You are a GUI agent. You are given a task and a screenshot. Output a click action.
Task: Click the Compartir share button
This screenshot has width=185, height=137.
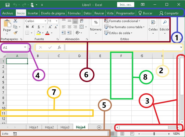point(169,13)
